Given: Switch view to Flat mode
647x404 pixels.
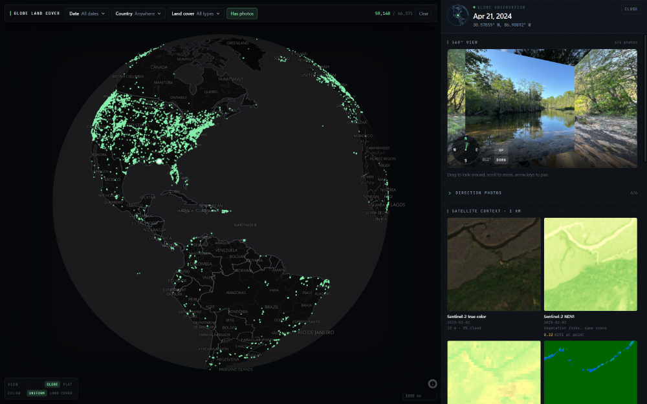Looking at the screenshot, I should coord(68,384).
